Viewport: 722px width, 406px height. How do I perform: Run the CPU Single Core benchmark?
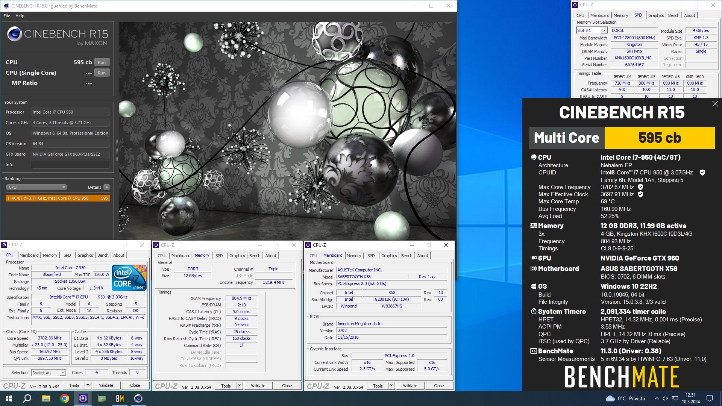coord(102,73)
